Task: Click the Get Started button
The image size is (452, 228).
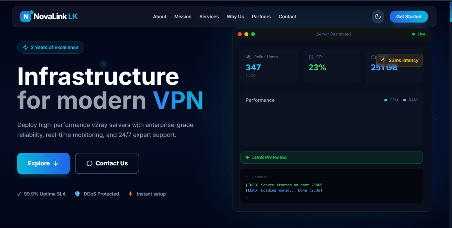Action: (409, 17)
